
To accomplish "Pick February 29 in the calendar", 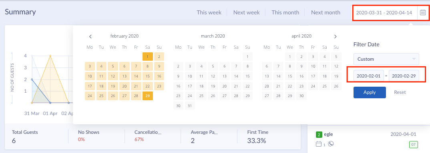I will click(x=148, y=96).
